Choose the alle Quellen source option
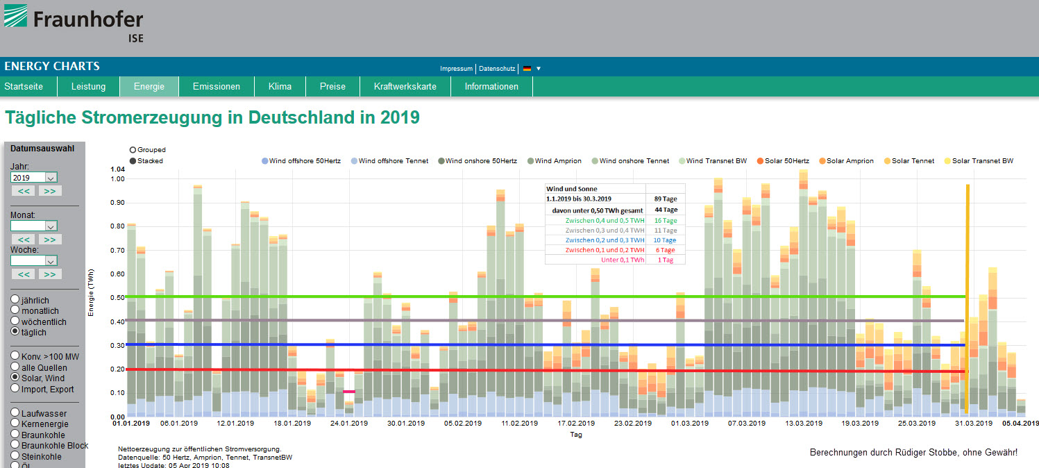1039x468 pixels. (x=15, y=366)
